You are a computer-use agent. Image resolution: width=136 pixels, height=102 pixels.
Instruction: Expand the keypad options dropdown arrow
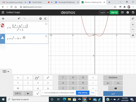tap(8, 72)
